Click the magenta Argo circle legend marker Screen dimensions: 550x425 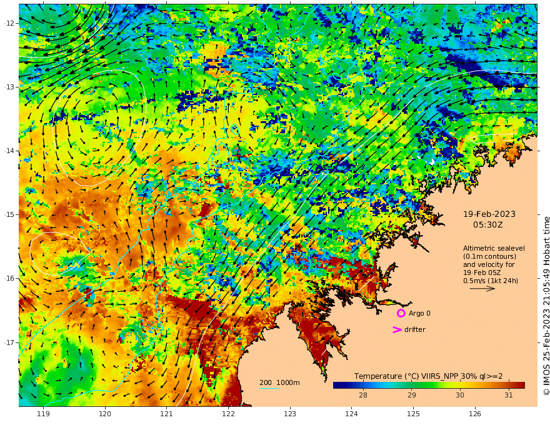coord(401,313)
